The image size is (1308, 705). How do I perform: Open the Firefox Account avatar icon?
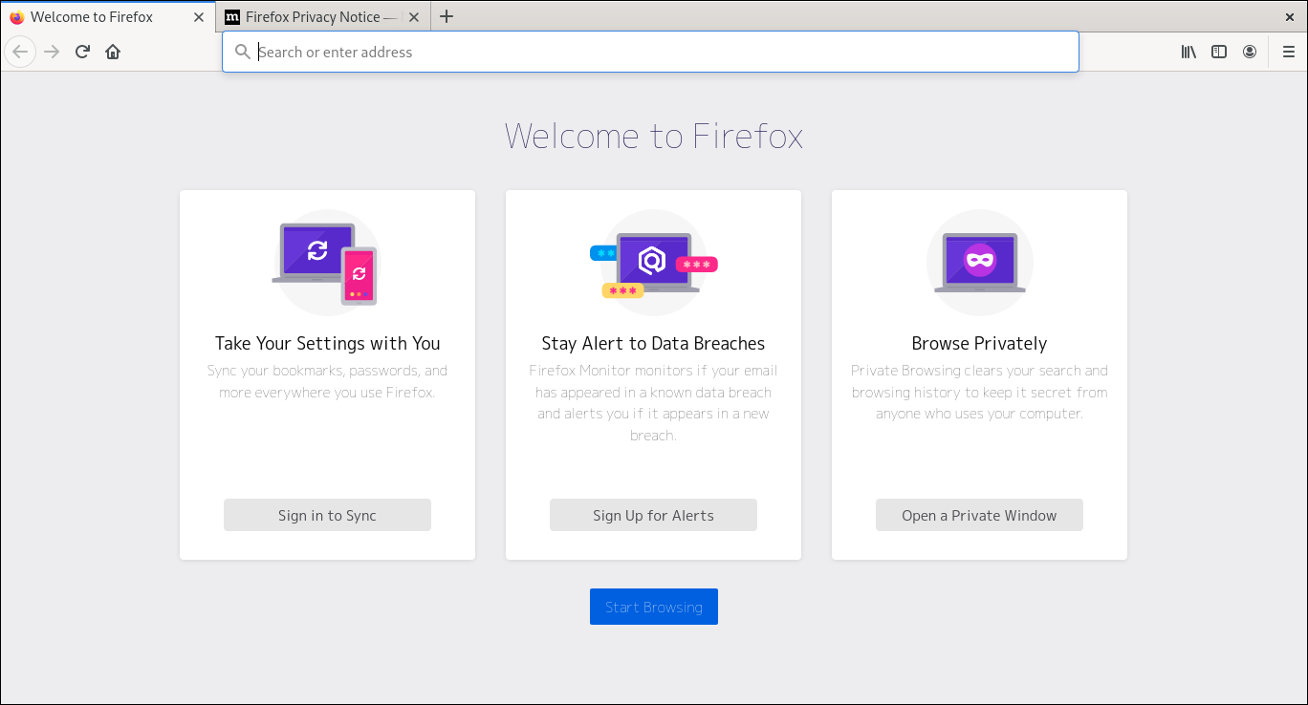click(1250, 52)
